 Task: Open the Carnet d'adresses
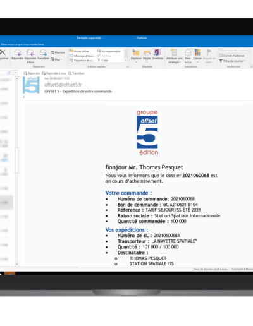pyautogui.click(x=231, y=56)
